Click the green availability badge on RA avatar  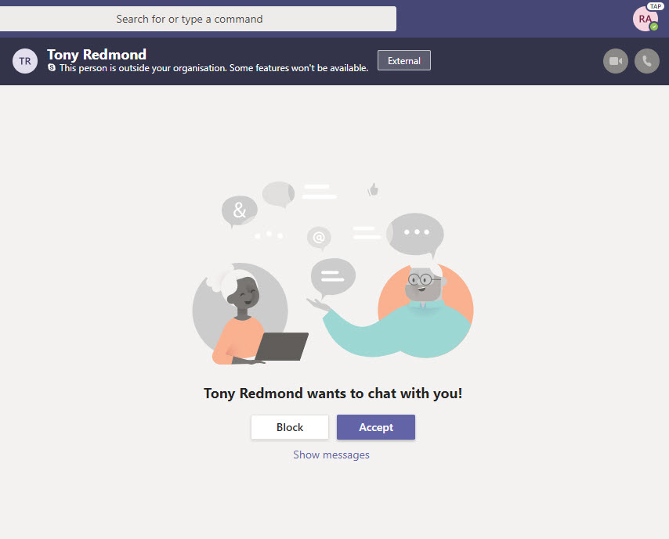(x=654, y=27)
